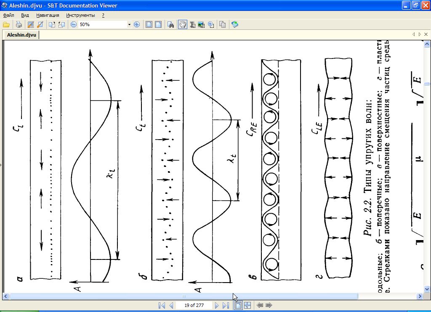The image size is (431, 312).
Task: Click the horizontal scrollbar thumb
Action: coord(184,296)
